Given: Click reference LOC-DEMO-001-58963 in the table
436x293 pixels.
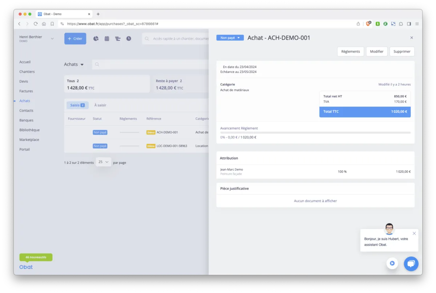Looking at the screenshot, I should point(172,146).
